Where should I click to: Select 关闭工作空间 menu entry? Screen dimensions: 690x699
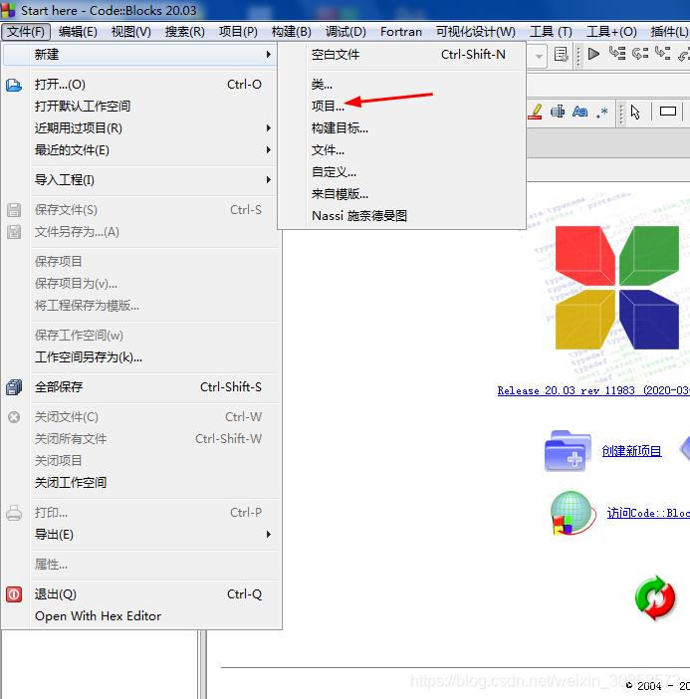pyautogui.click(x=140, y=482)
